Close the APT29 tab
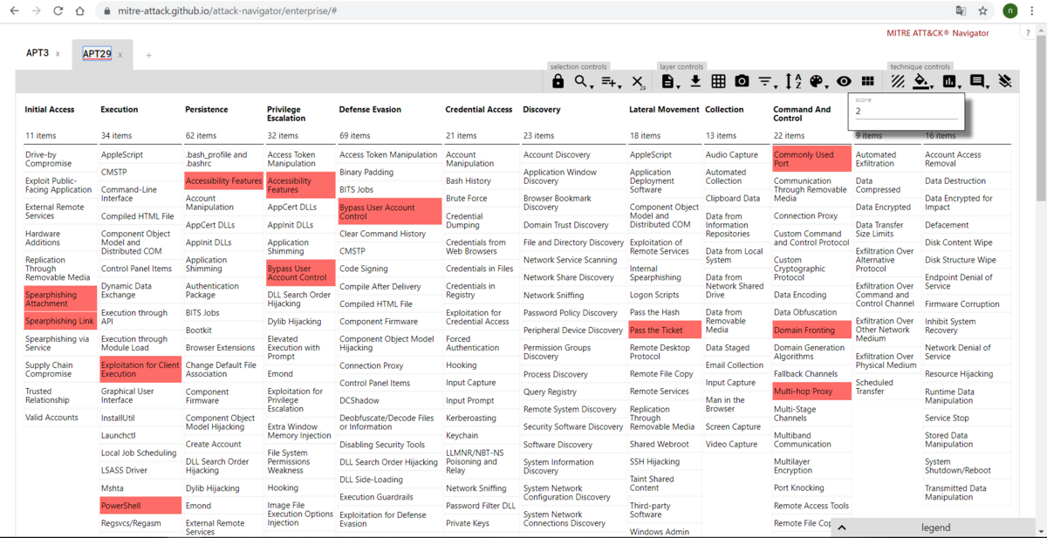 (x=120, y=54)
